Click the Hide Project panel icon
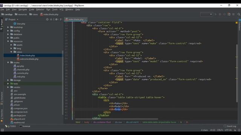241x135 pixels. [x=61, y=19]
